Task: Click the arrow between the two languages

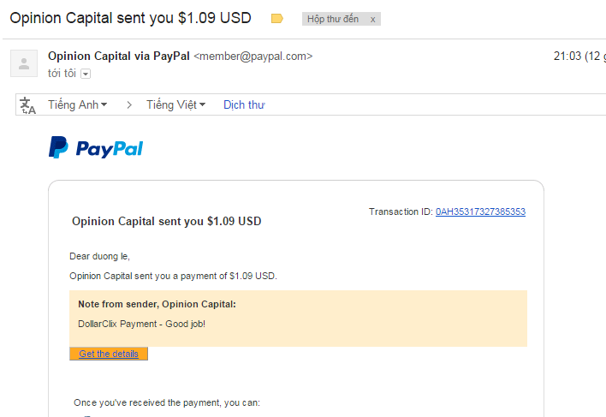Action: (129, 105)
